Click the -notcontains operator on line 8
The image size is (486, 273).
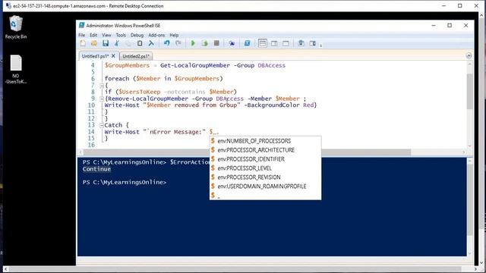tap(185, 92)
